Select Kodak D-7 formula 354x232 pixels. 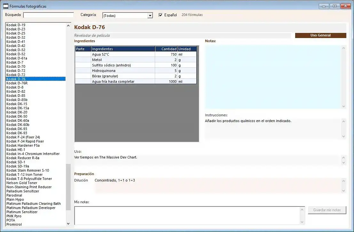pyautogui.click(x=35, y=62)
